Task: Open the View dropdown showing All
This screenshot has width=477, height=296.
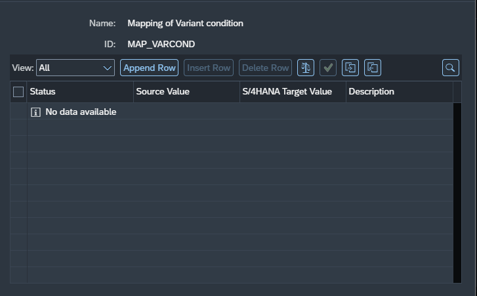Action: [75, 68]
